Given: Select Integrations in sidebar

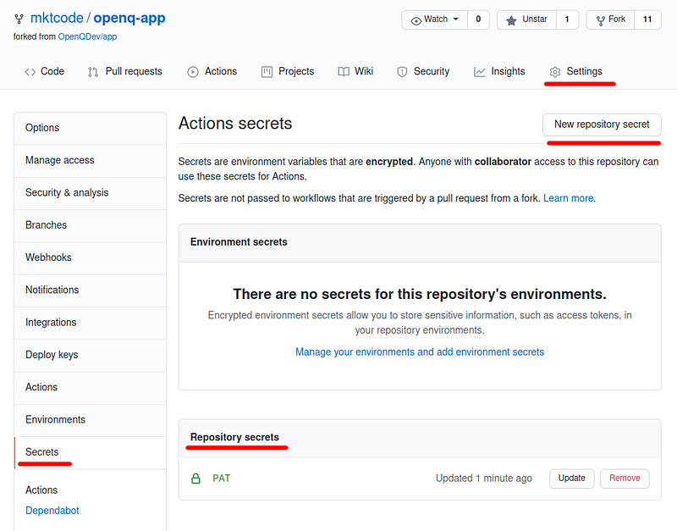Looking at the screenshot, I should [91, 323].
